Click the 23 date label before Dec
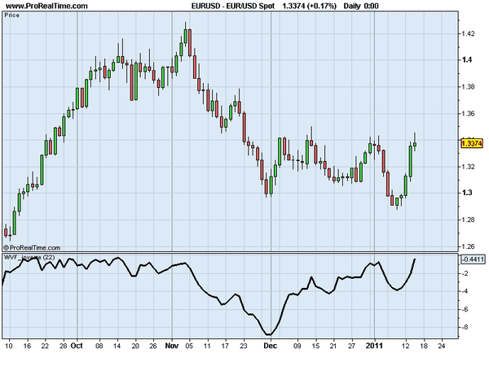The height and width of the screenshot is (366, 489). click(243, 346)
